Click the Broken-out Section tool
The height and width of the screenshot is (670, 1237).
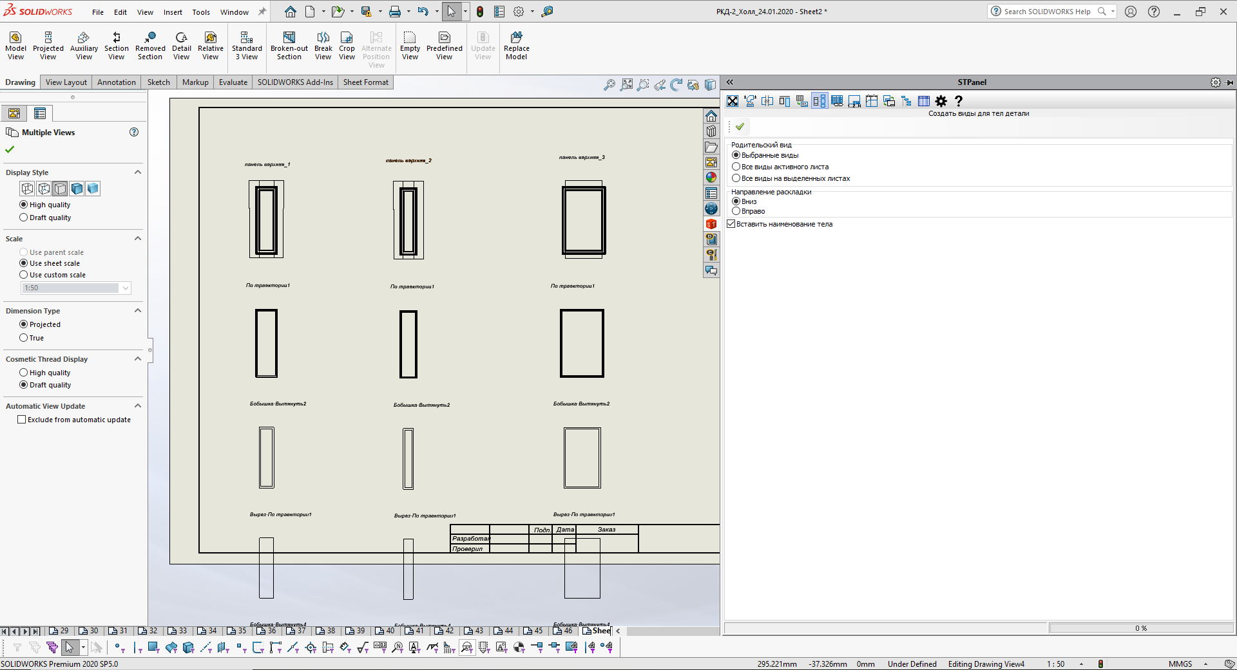289,46
